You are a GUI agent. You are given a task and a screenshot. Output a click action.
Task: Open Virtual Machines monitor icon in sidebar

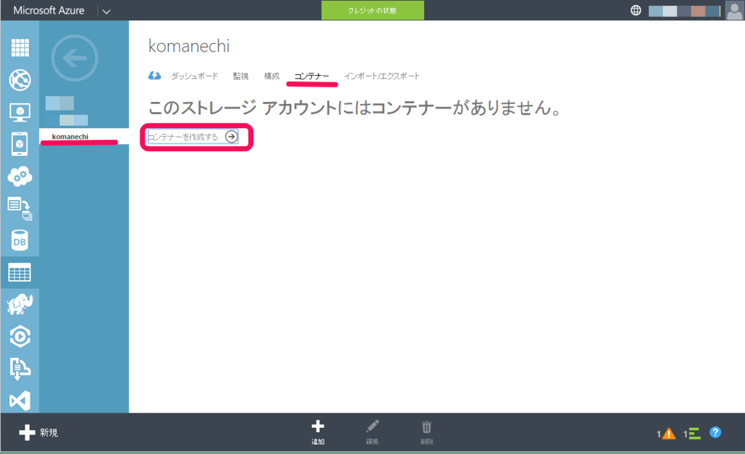pyautogui.click(x=20, y=112)
